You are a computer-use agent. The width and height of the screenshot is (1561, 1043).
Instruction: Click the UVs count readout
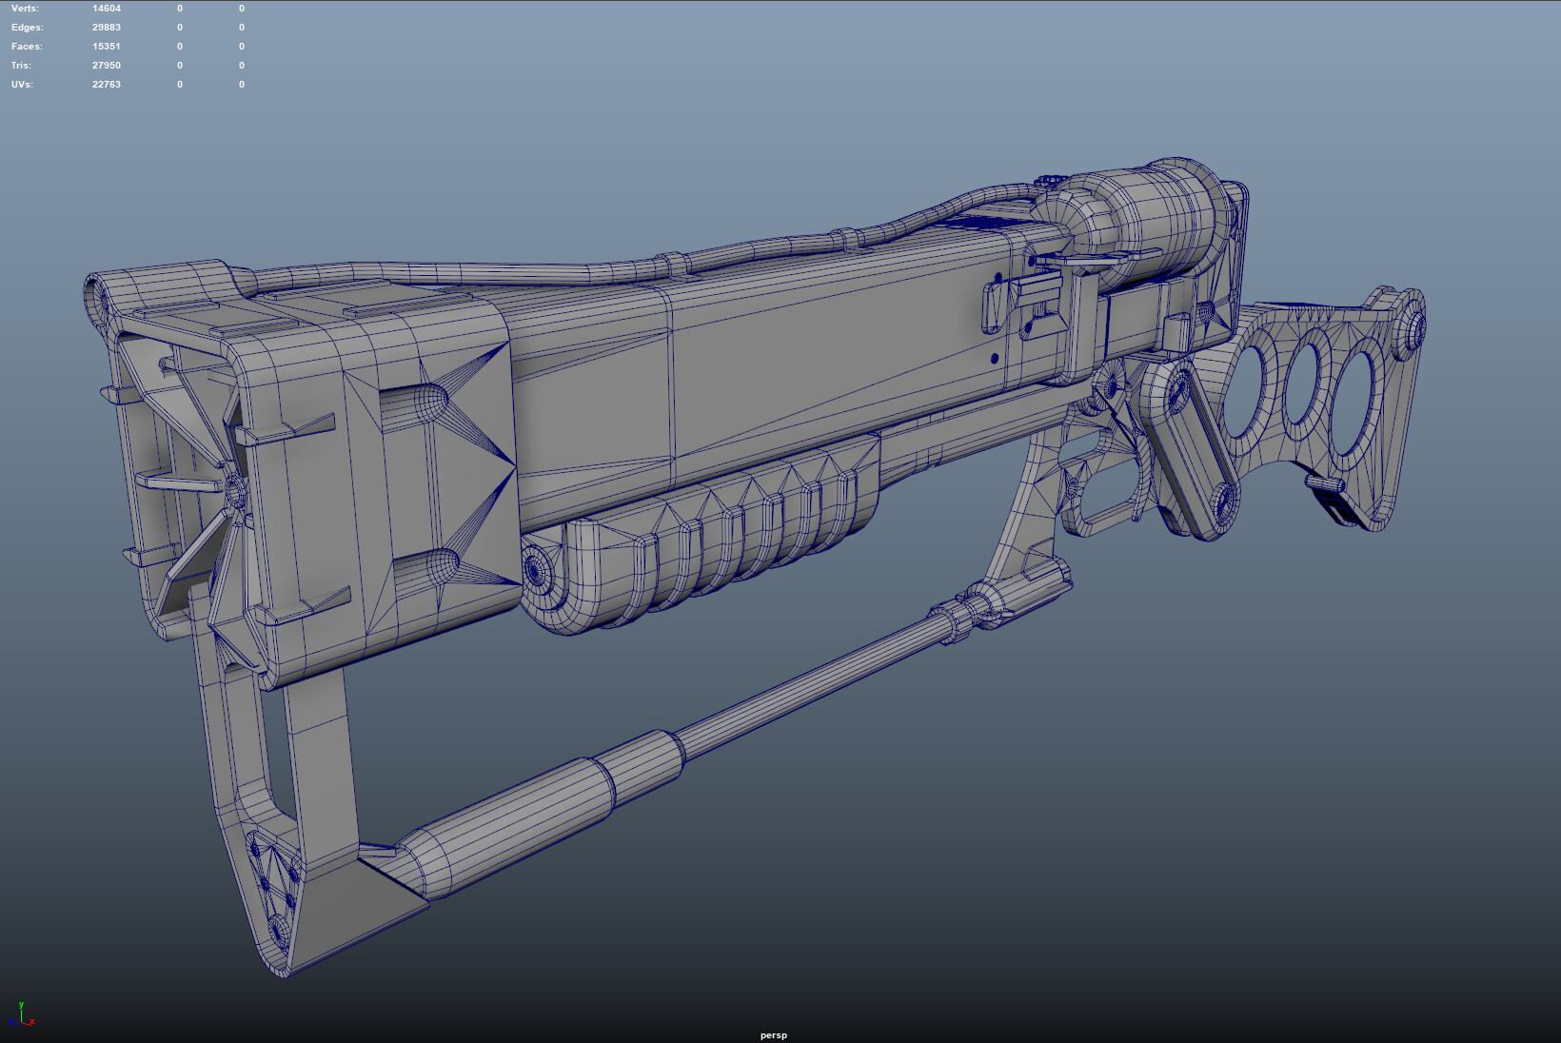[x=106, y=84]
